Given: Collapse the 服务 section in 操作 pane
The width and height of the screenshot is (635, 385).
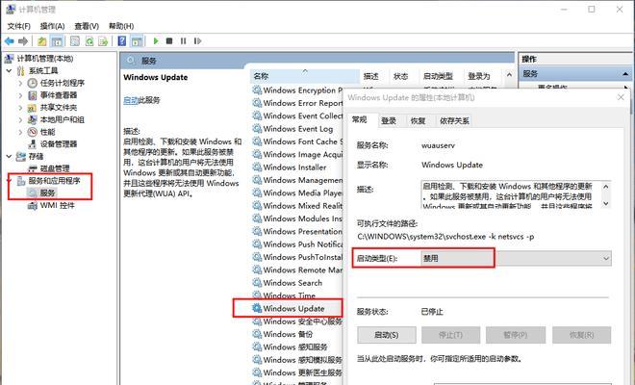Looking at the screenshot, I should click(625, 74).
